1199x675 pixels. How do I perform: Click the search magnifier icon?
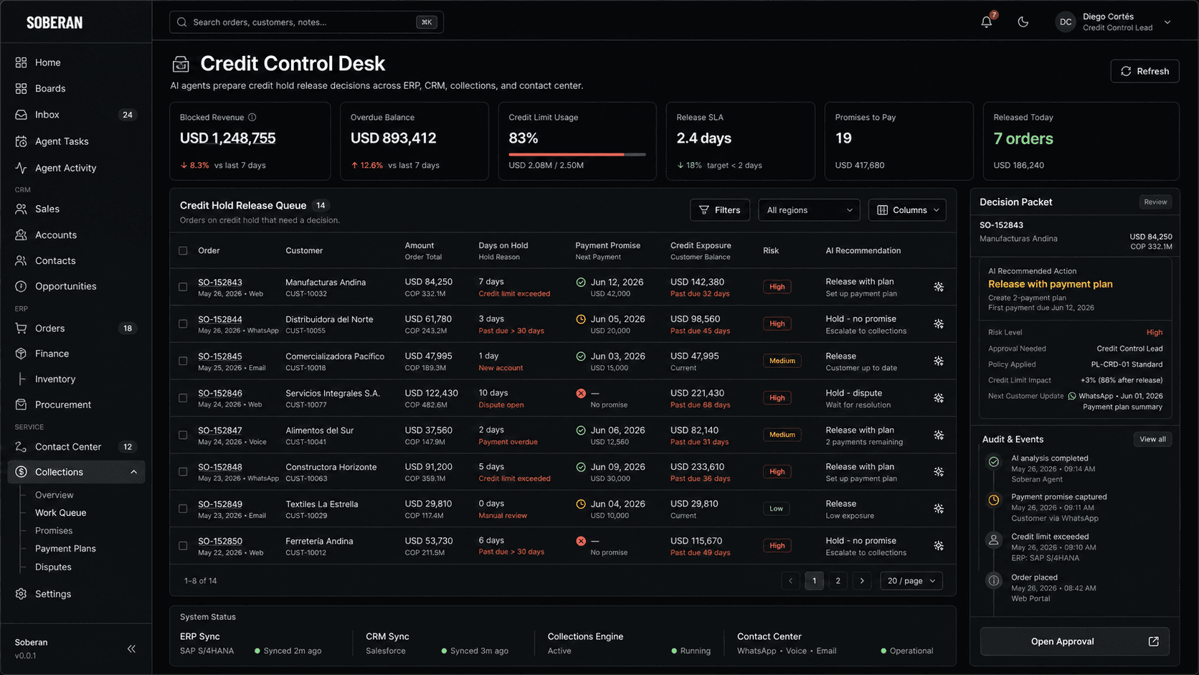pos(182,22)
